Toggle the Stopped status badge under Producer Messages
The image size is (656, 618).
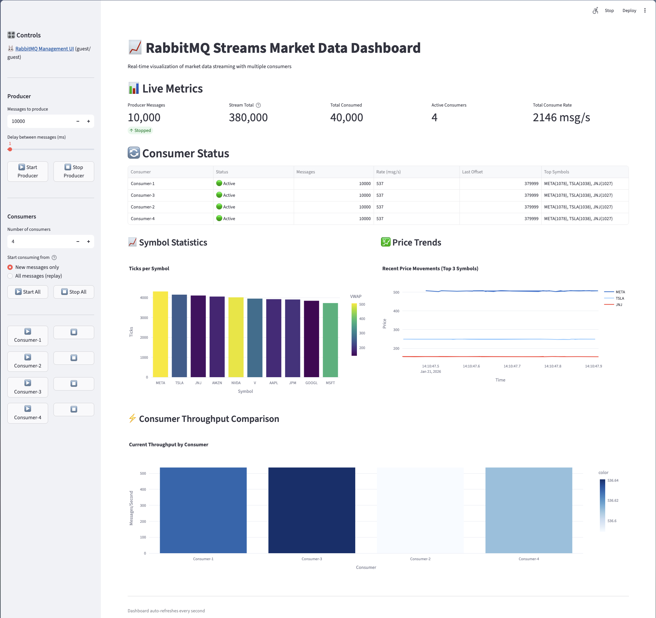click(x=140, y=130)
